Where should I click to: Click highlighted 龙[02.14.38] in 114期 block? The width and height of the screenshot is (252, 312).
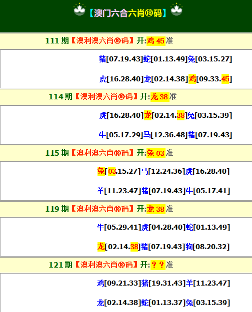click(165, 115)
